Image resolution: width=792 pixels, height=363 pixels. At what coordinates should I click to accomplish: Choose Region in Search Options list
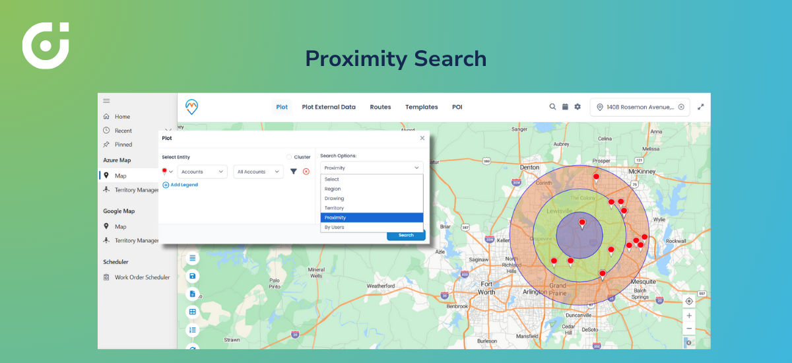click(372, 189)
